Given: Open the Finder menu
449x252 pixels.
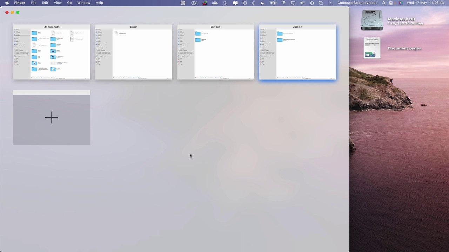Looking at the screenshot, I should pyautogui.click(x=20, y=3).
